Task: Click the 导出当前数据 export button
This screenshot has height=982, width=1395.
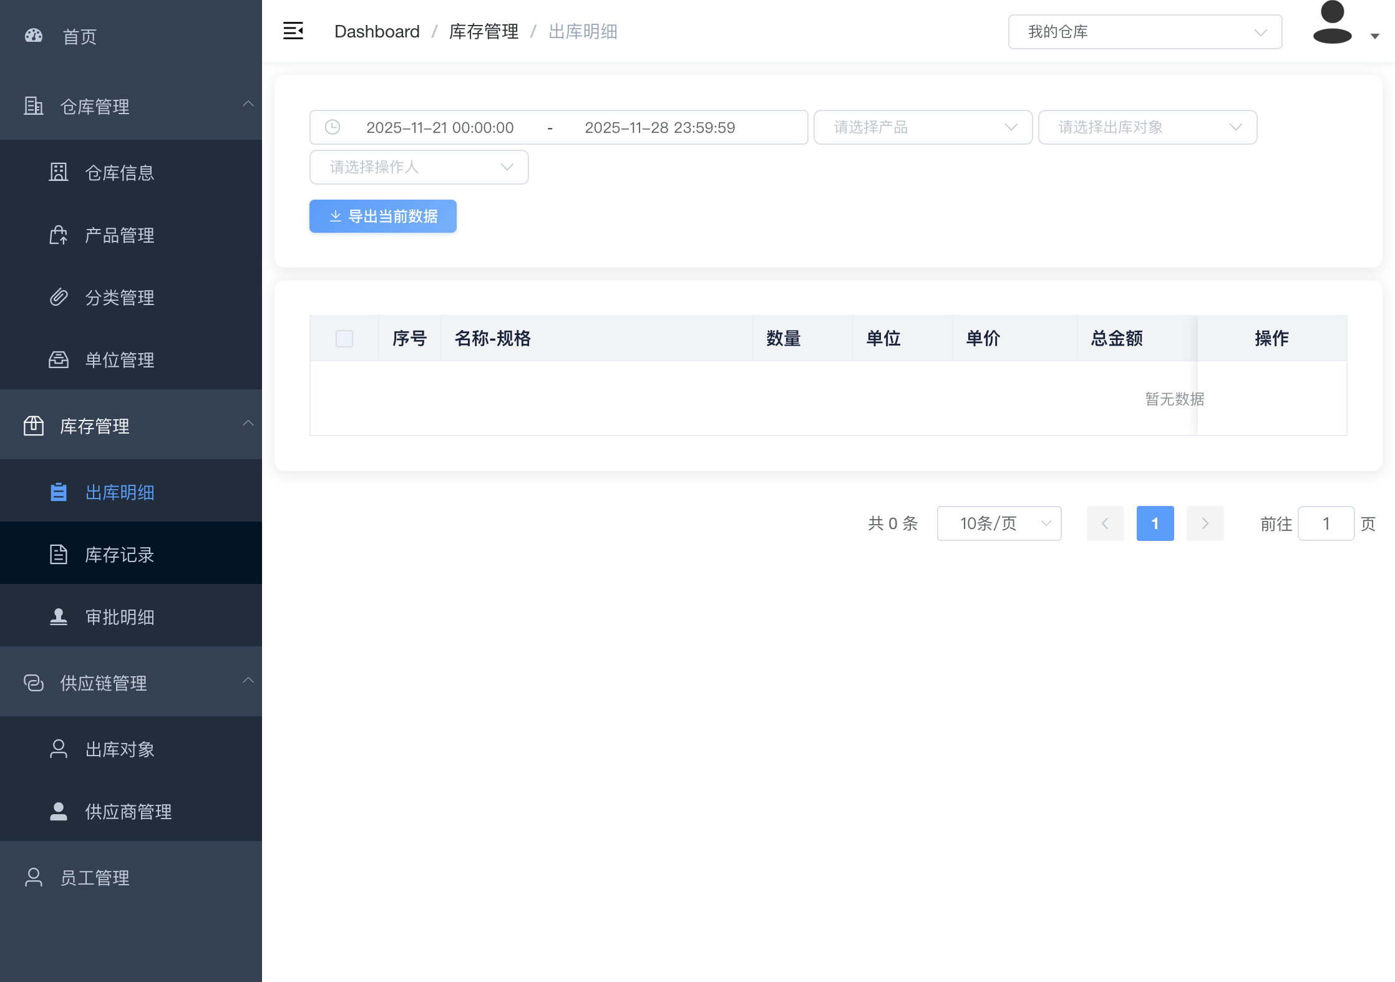Action: [383, 216]
